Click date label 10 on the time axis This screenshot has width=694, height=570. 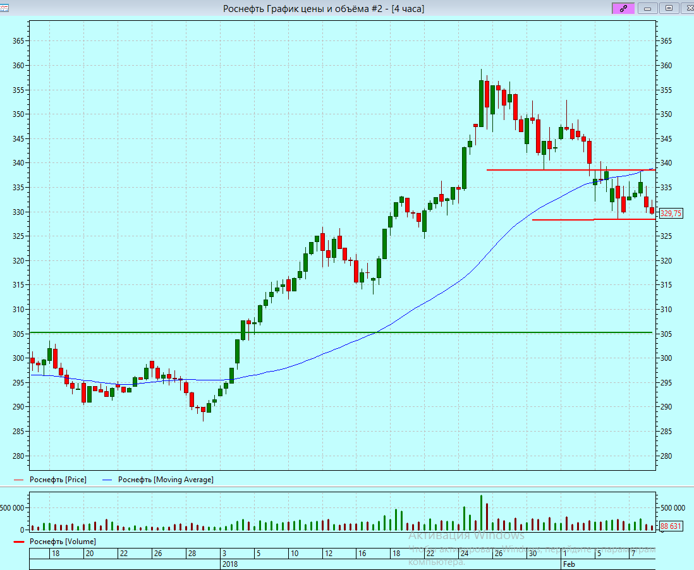[x=295, y=553]
